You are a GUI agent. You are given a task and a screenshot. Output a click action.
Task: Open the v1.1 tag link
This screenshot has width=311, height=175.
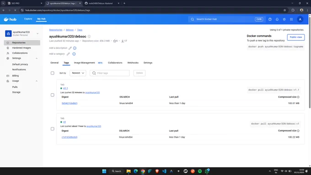point(65,88)
